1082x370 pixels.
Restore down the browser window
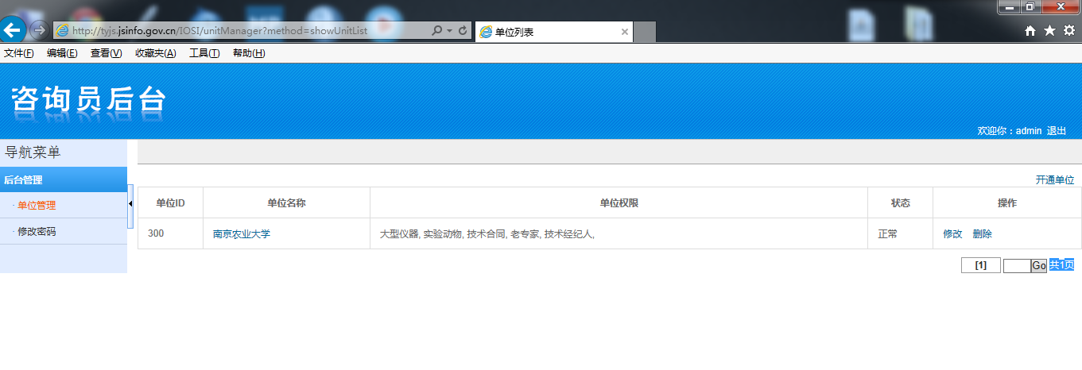[x=1030, y=6]
